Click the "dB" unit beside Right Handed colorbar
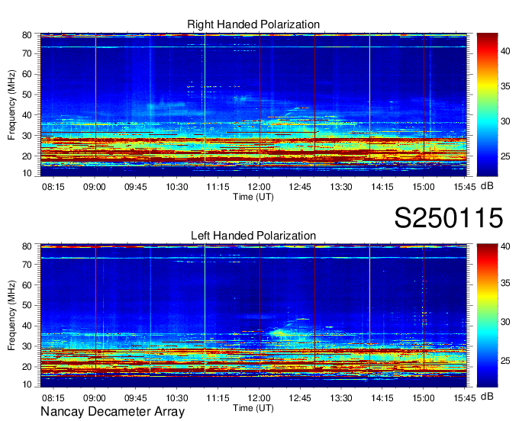Viewport: 519px width, 421px height. [x=487, y=186]
